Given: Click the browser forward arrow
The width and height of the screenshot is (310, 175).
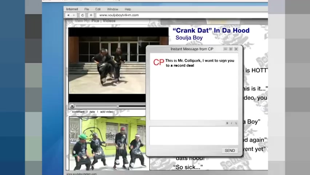Looking at the screenshot, I should [x=74, y=15].
